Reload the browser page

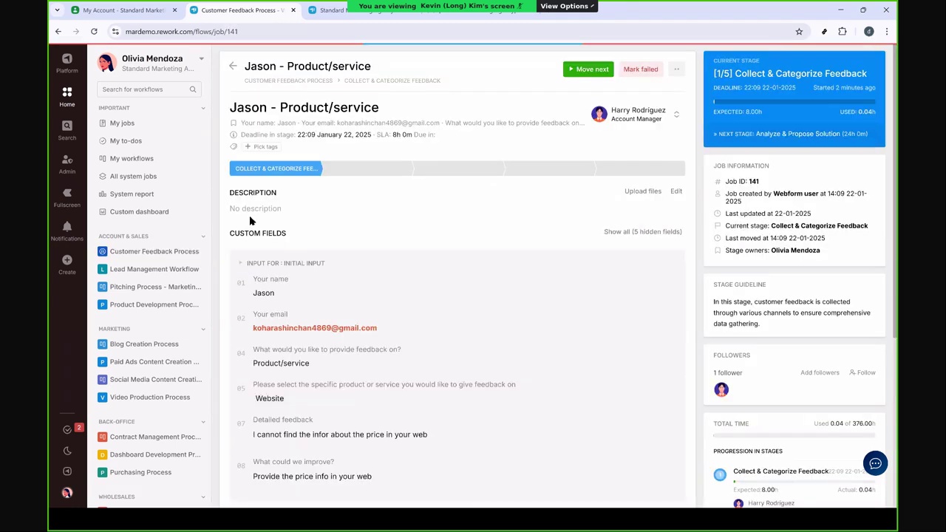click(94, 32)
